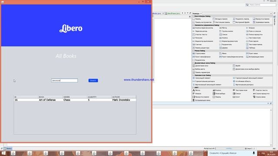Close the Палитра palette tab
Screen dimensions: 278x156
(x=201, y=13)
